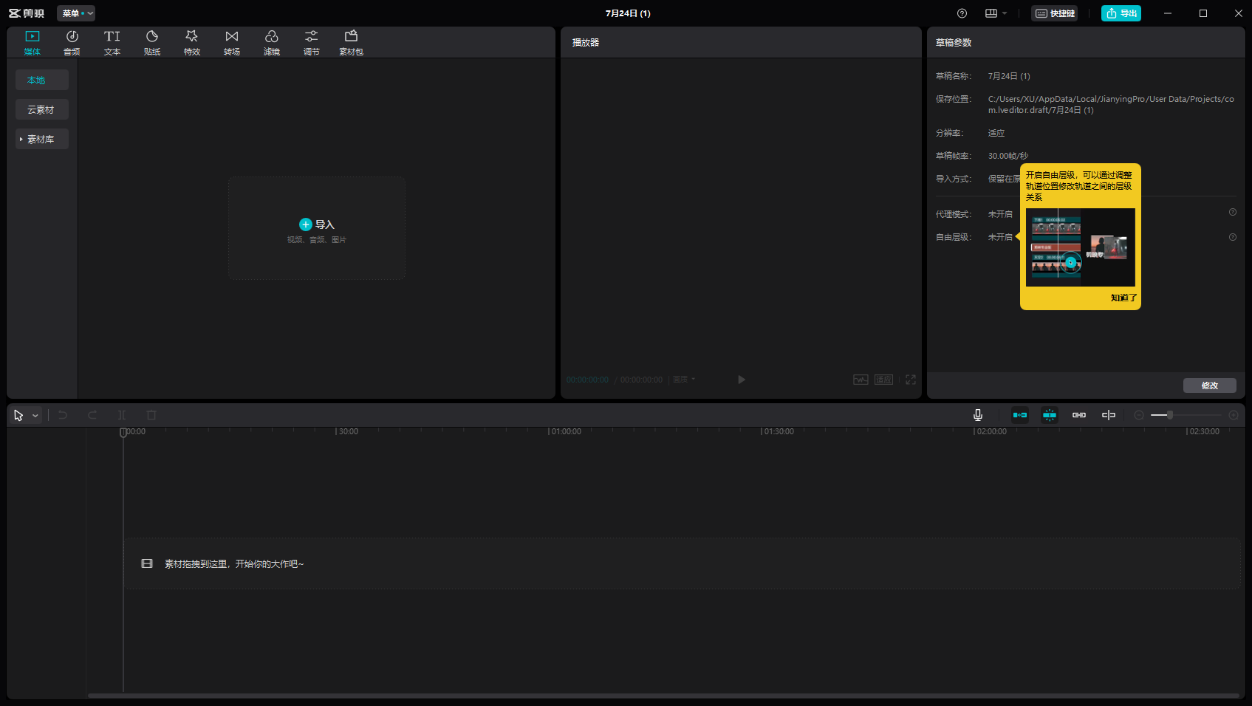
Task: Open the 音频 (Audio) panel
Action: pos(72,42)
